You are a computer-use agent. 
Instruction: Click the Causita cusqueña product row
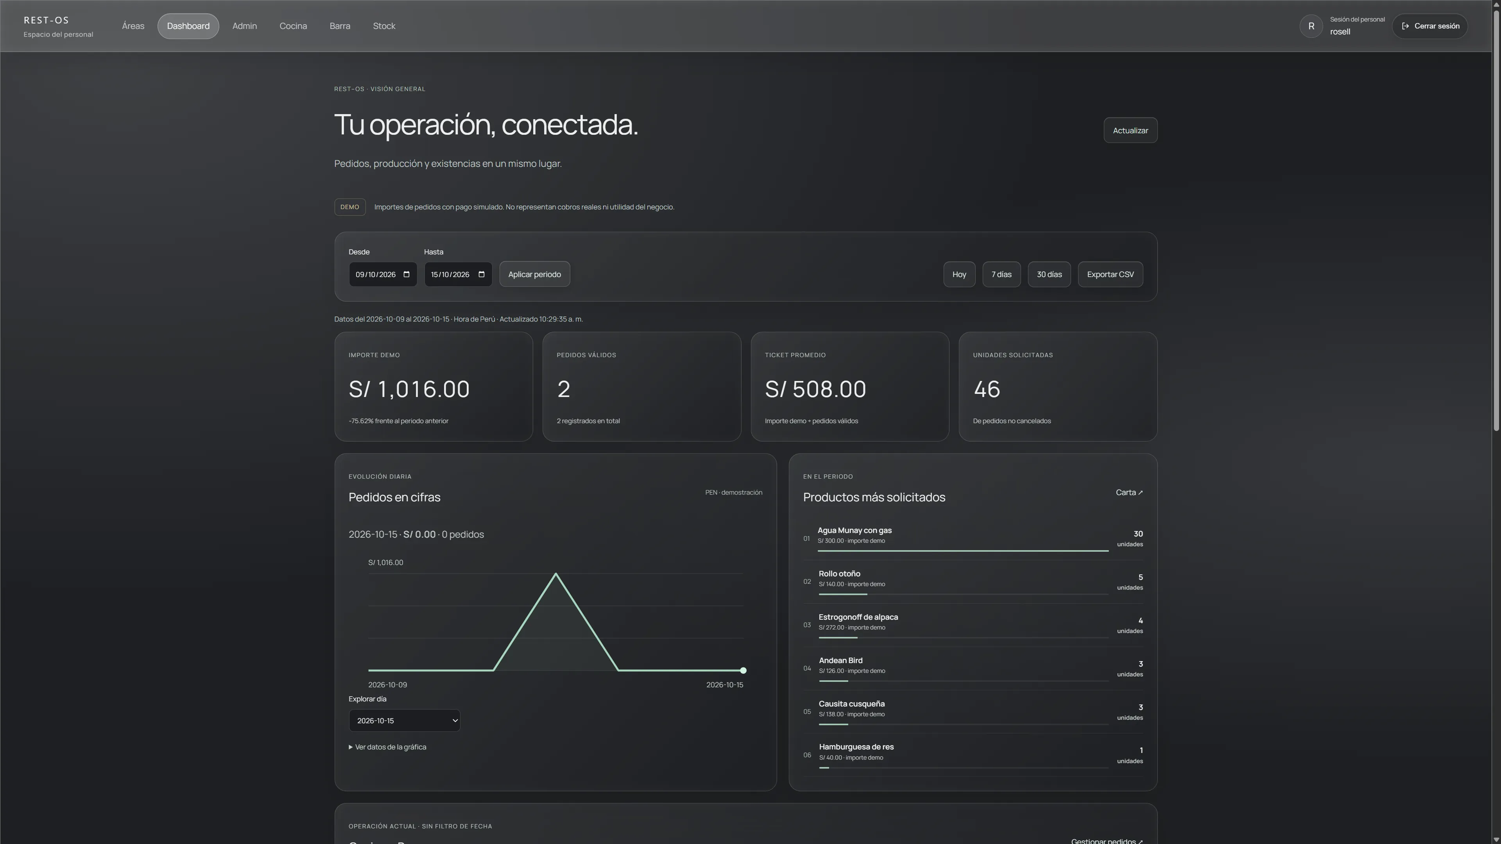click(973, 711)
